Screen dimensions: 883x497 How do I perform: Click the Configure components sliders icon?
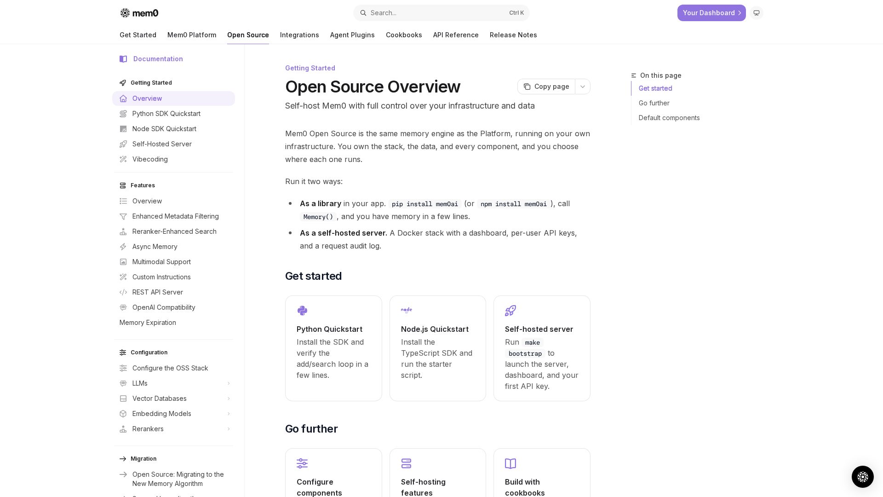coord(302,463)
